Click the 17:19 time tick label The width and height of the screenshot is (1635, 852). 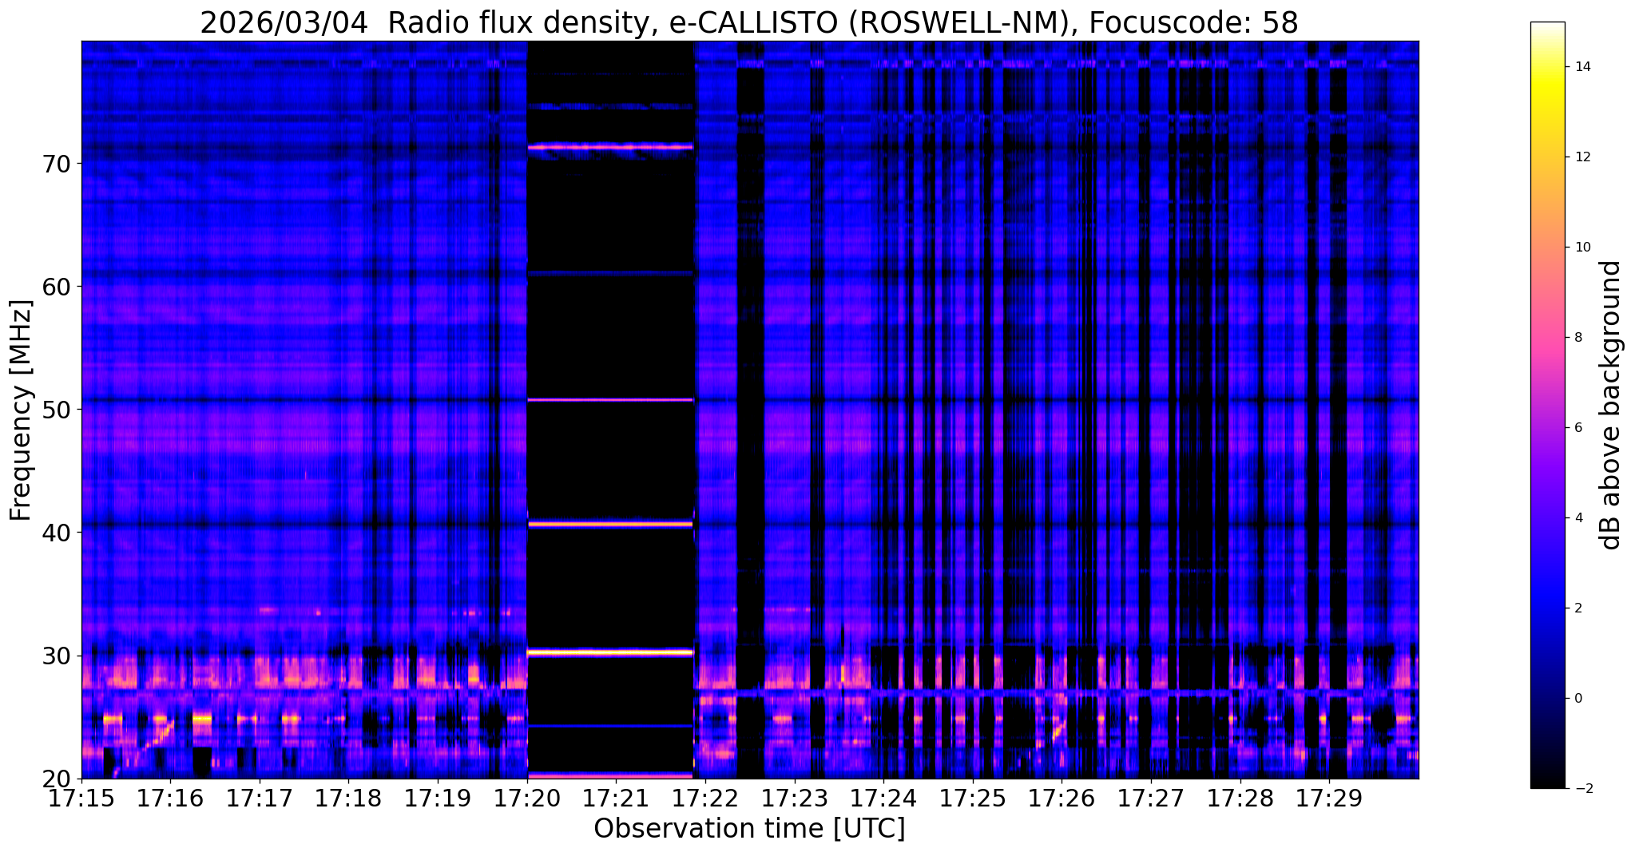438,799
